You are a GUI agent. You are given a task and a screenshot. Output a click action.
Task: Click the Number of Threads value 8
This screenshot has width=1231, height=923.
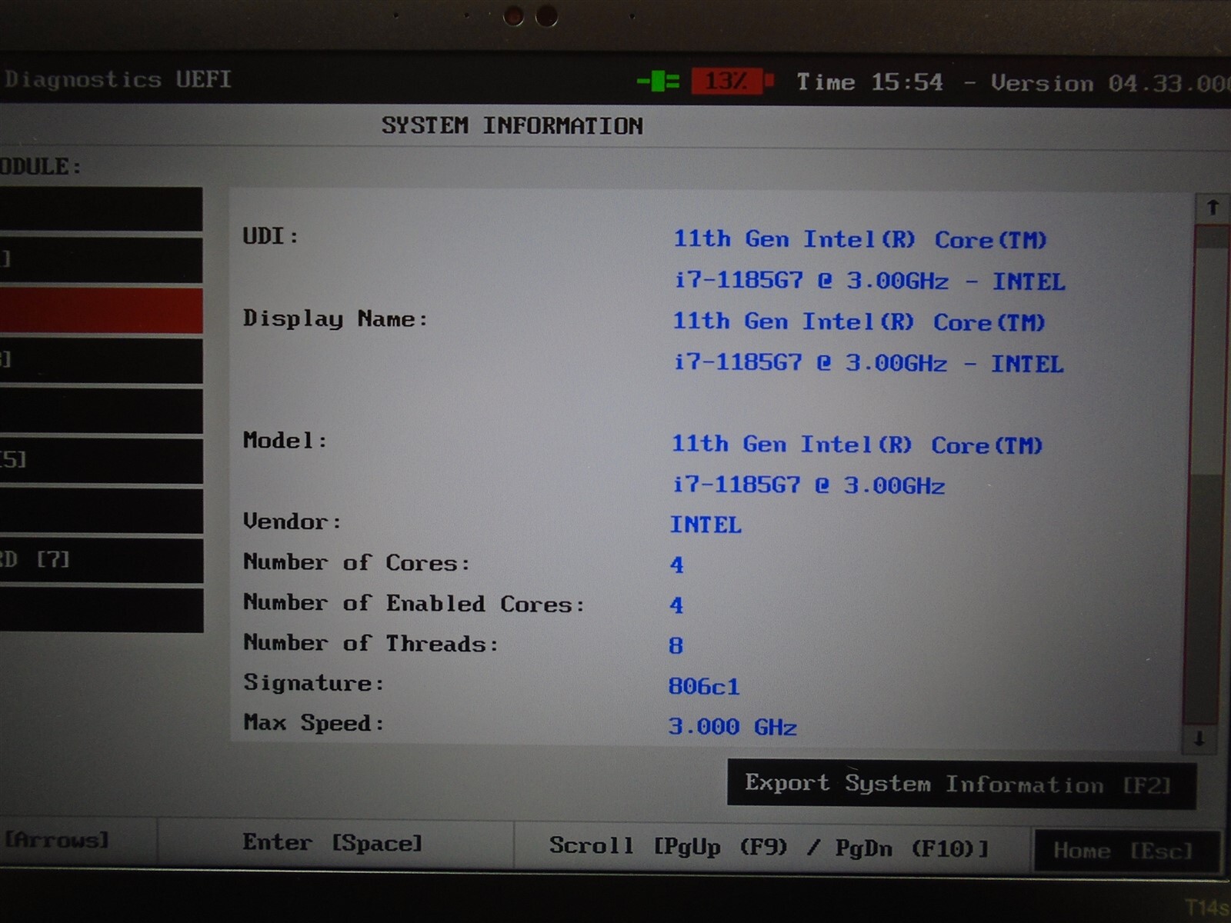point(676,645)
